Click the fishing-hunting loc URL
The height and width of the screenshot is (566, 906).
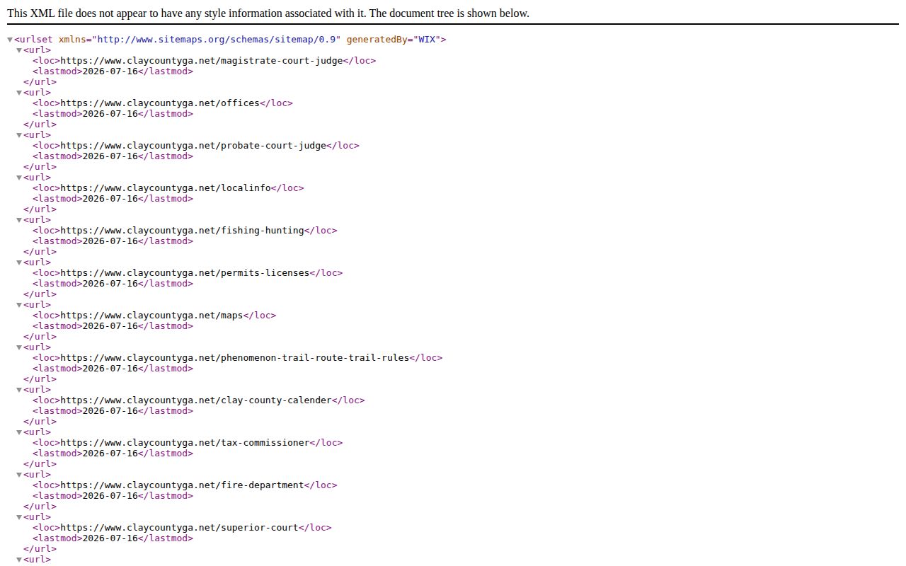(182, 231)
